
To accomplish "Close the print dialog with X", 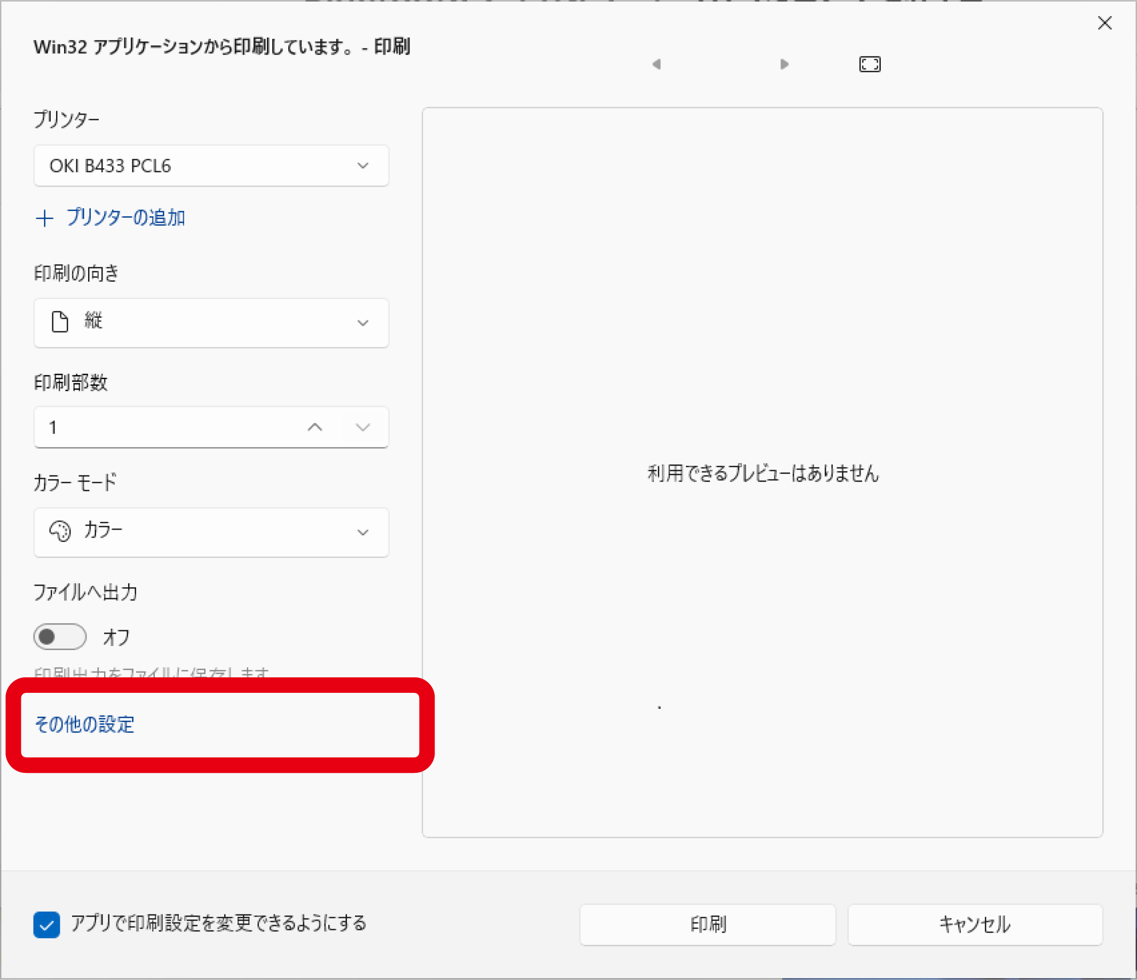I will click(x=1104, y=23).
